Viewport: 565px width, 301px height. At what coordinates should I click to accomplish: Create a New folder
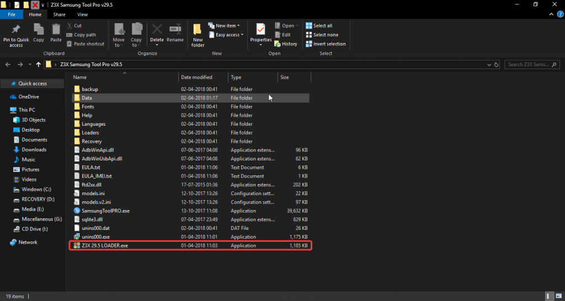[198, 35]
